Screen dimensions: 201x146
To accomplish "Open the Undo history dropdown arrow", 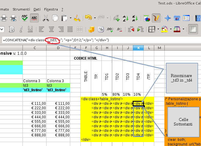I will 95,18.
